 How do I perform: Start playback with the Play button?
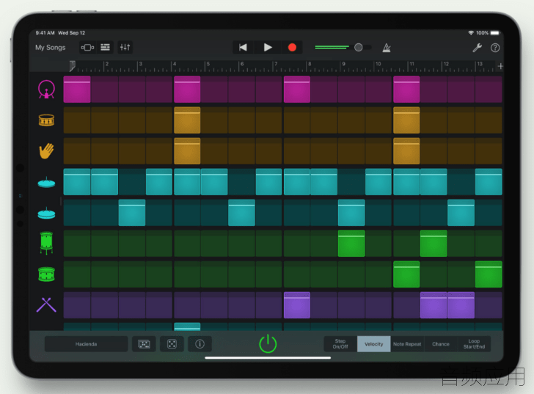tap(268, 48)
